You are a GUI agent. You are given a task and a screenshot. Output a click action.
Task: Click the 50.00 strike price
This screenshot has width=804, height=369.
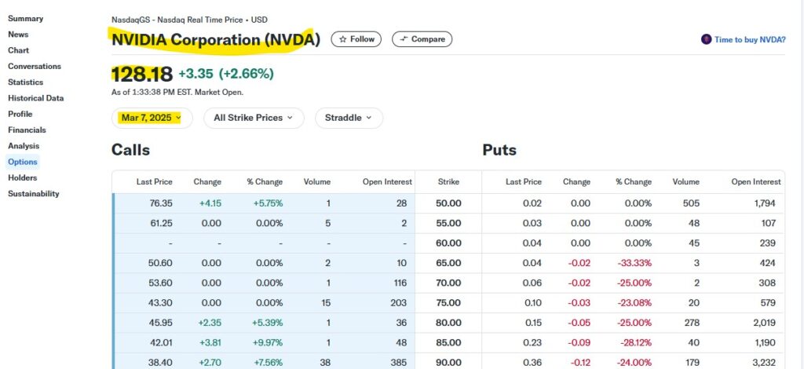coord(448,203)
